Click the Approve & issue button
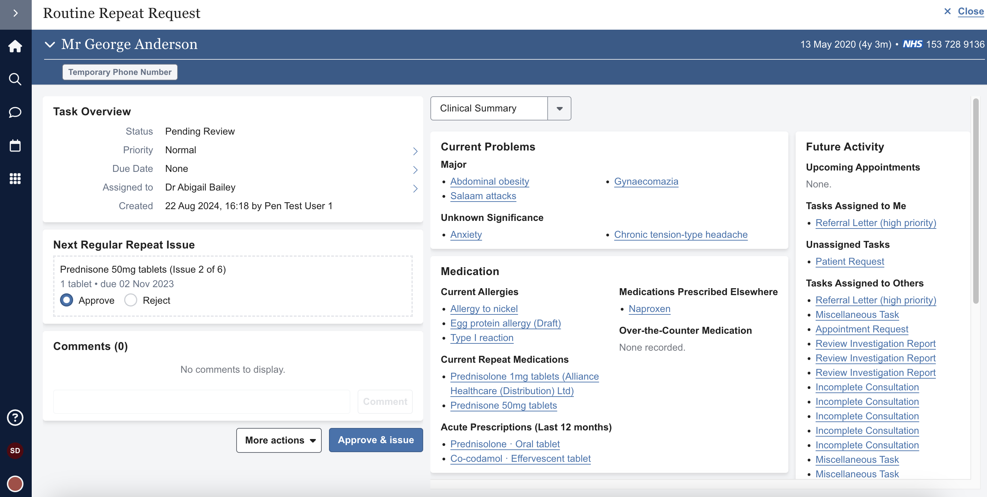 coord(376,440)
